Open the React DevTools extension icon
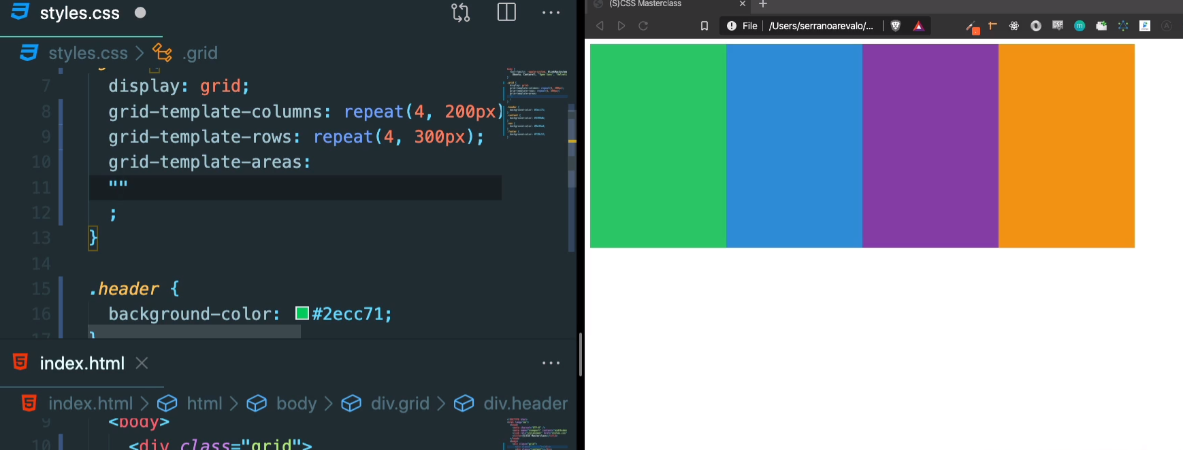Screen dimensions: 1183x450 pyautogui.click(x=1014, y=26)
